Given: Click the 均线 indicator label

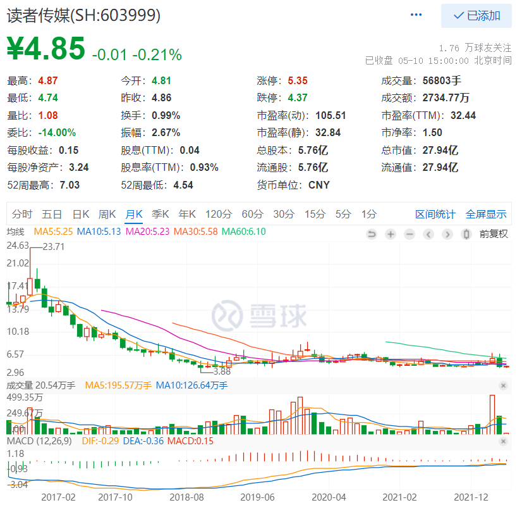Looking at the screenshot, I should pos(16,232).
